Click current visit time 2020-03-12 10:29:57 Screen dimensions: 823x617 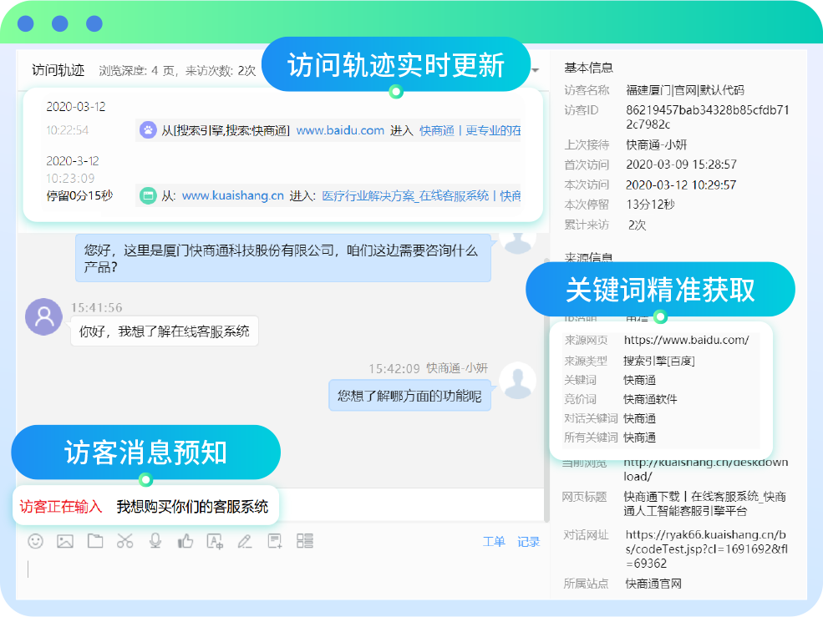pos(681,185)
